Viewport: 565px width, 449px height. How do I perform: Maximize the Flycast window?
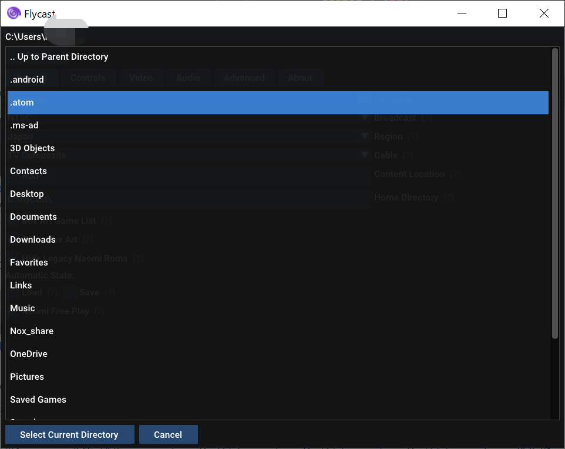(502, 13)
